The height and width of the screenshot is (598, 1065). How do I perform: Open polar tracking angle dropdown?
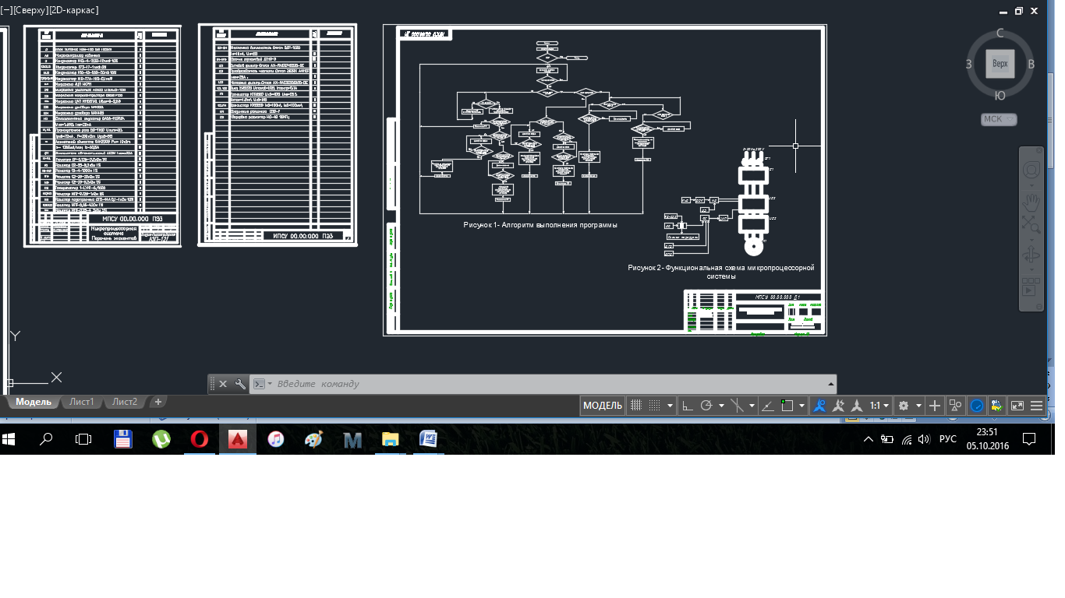pos(721,406)
